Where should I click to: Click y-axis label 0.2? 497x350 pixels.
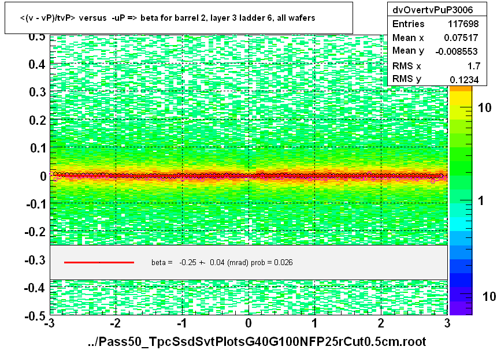[x=38, y=120]
